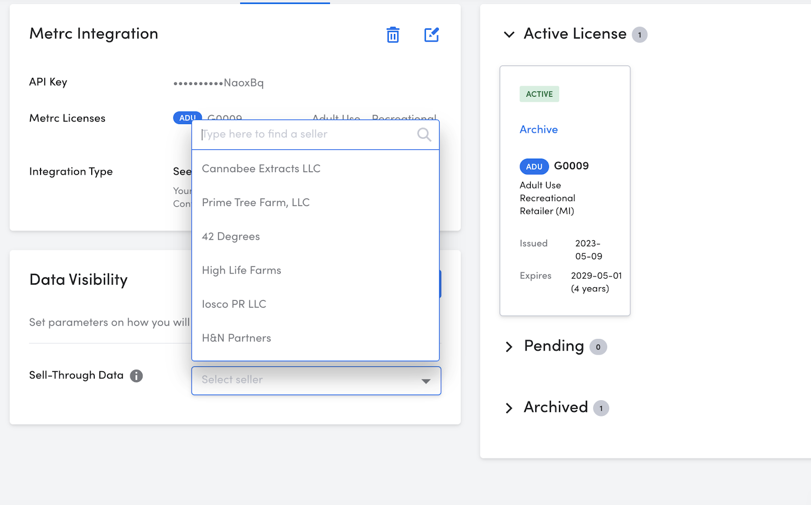This screenshot has height=505, width=811.
Task: Choose Prime Tree Farm, LLC seller
Action: 315,203
